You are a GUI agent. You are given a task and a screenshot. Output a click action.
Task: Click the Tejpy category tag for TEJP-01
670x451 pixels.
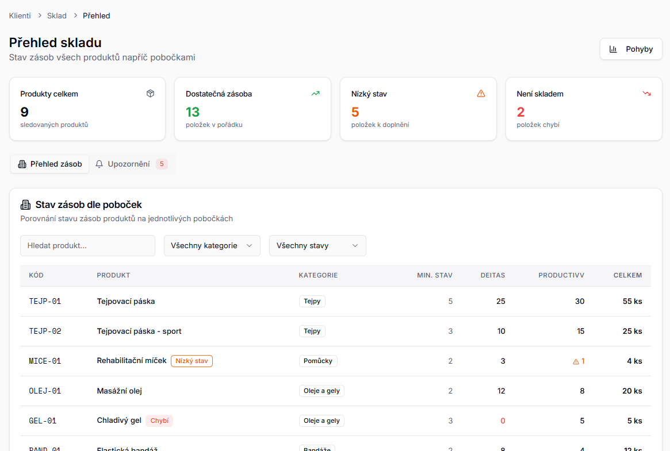[x=312, y=302]
